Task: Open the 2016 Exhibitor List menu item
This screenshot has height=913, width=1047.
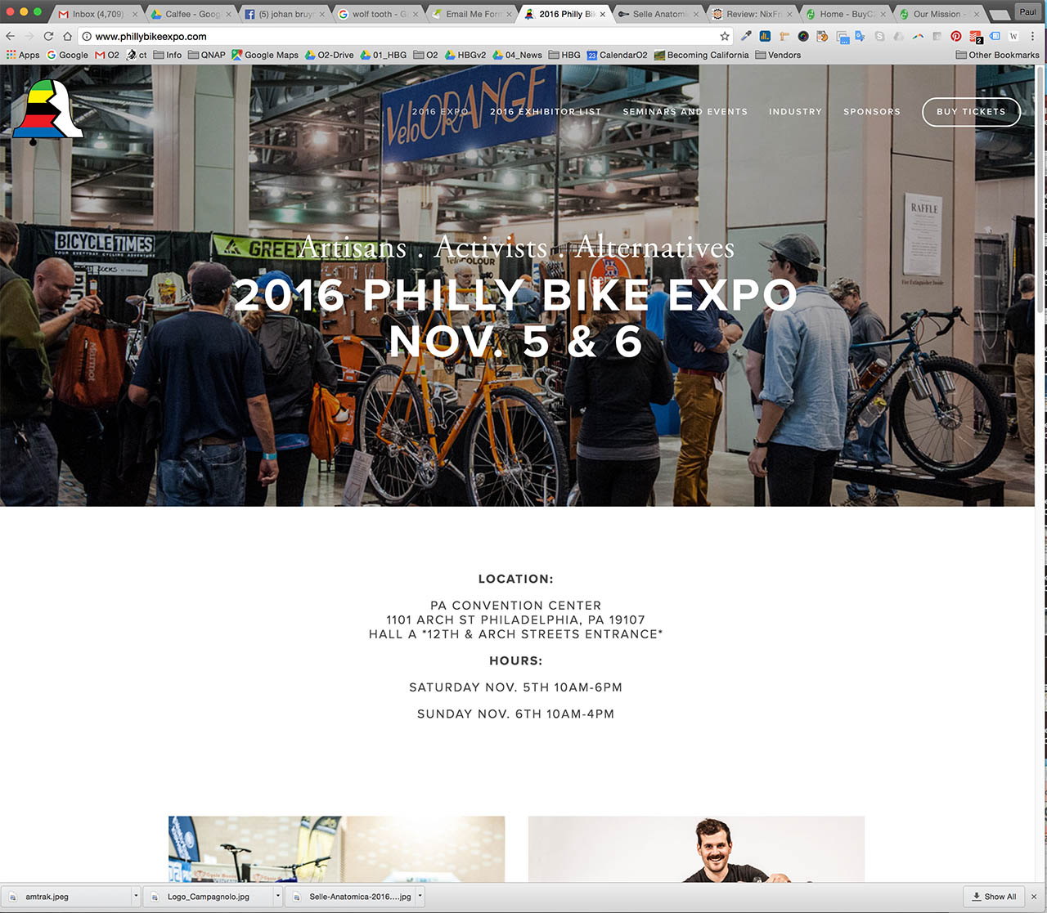Action: coord(546,112)
